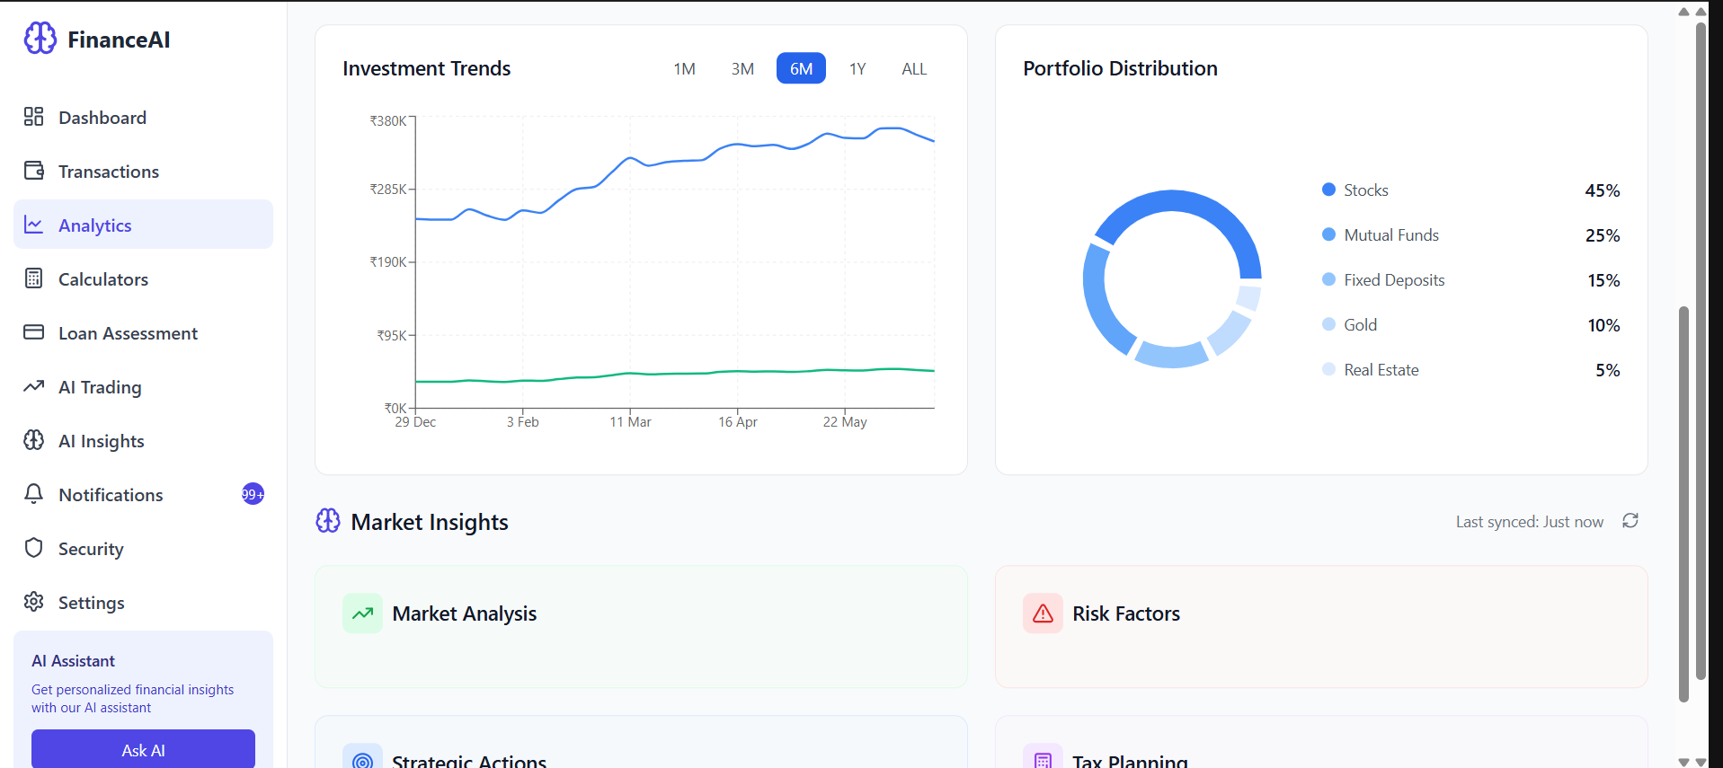Click 'Last synced: Just now' text
This screenshot has height=768, width=1723.
click(1529, 522)
